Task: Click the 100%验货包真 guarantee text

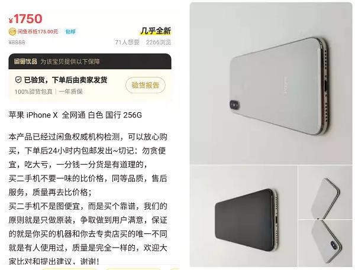Action: [34, 92]
